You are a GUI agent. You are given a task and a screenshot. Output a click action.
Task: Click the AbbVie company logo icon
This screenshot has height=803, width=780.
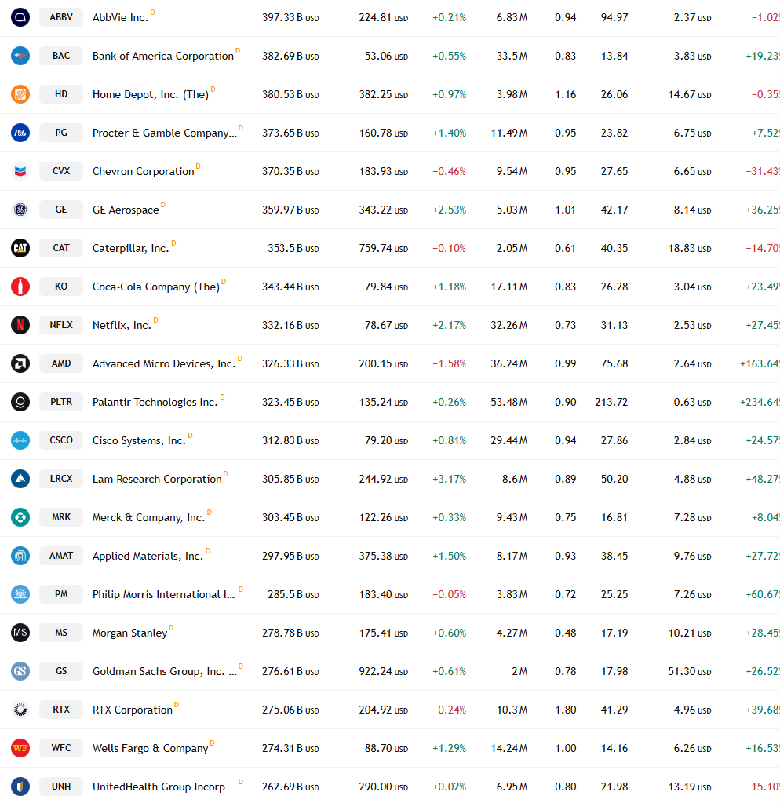[20, 17]
